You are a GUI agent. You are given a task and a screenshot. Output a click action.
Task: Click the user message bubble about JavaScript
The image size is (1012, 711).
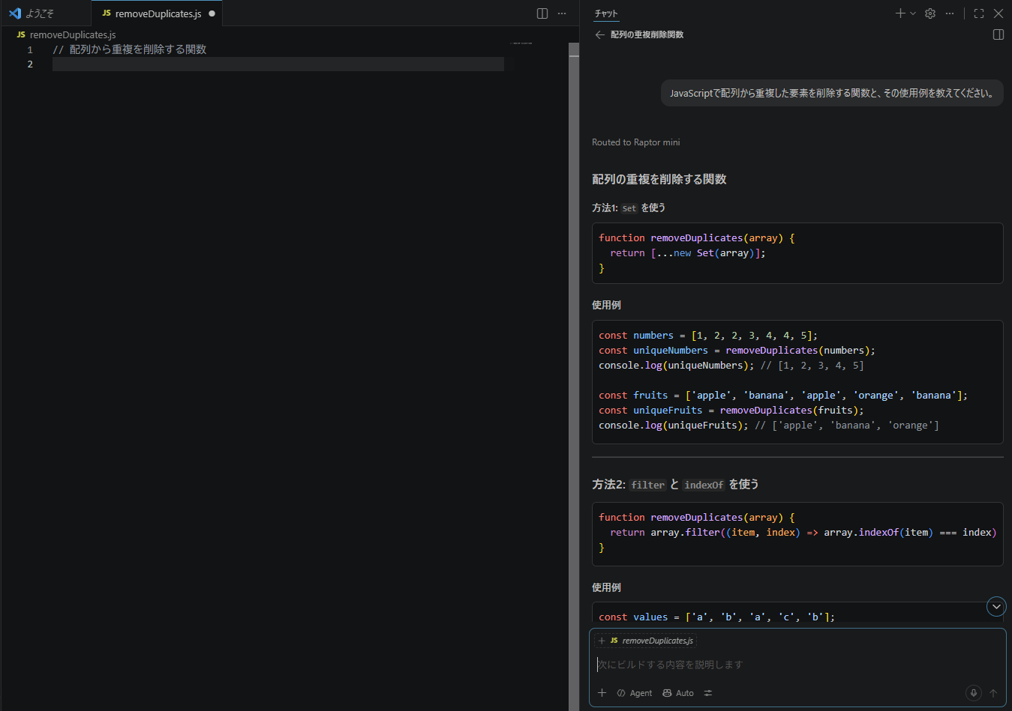pos(832,93)
